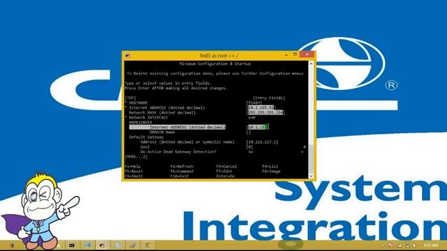Click the 'Network INTERFACE' label
Screen dimensions: 447x251
[148, 117]
